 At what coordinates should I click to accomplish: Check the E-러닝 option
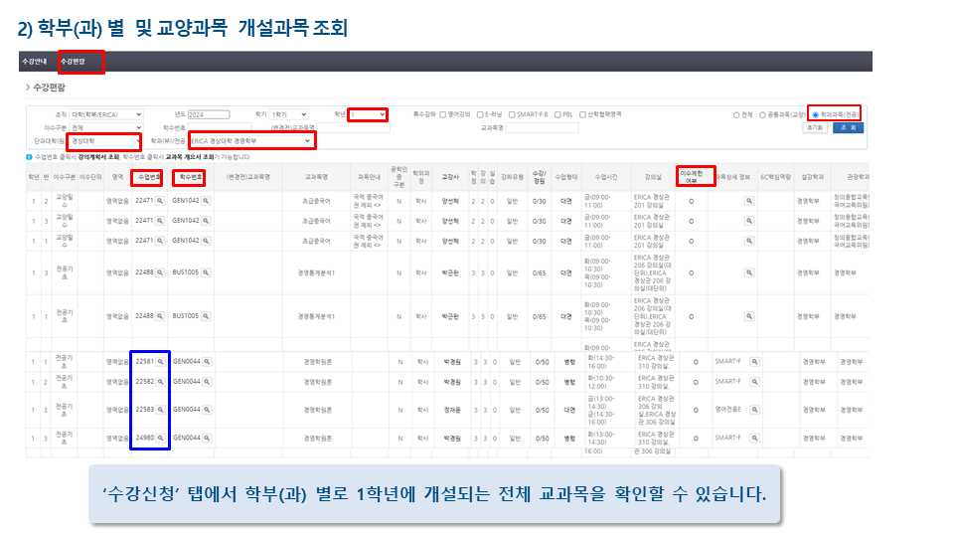click(480, 114)
